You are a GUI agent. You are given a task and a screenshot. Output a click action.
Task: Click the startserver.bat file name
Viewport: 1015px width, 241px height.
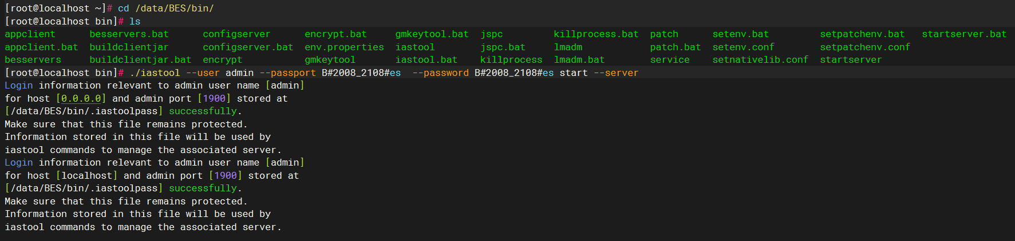click(964, 34)
